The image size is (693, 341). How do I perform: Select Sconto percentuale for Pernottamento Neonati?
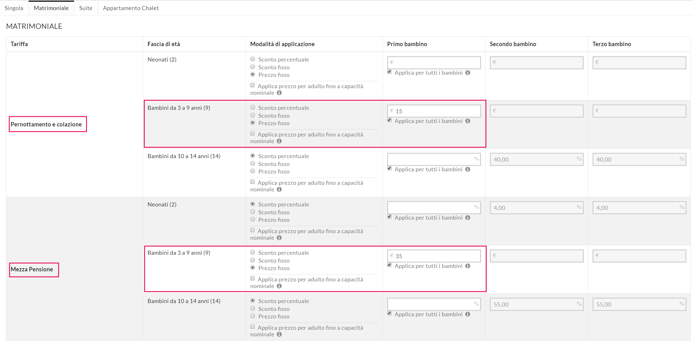click(252, 59)
